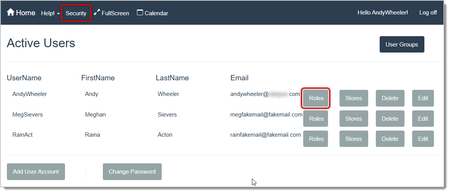Open Roles for AndyWheeler
Screen dimensions: 450x193
316,98
